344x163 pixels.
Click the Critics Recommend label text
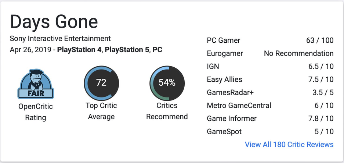(167, 111)
